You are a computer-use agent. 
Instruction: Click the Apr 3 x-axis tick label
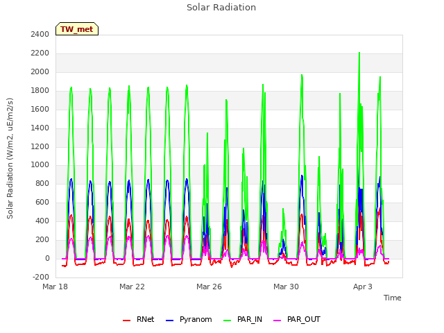(363, 287)
